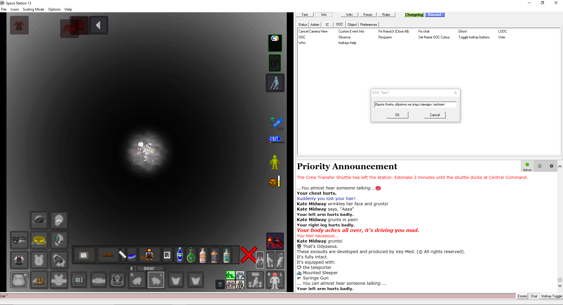Open the Options menu
The image size is (563, 305).
pos(54,9)
